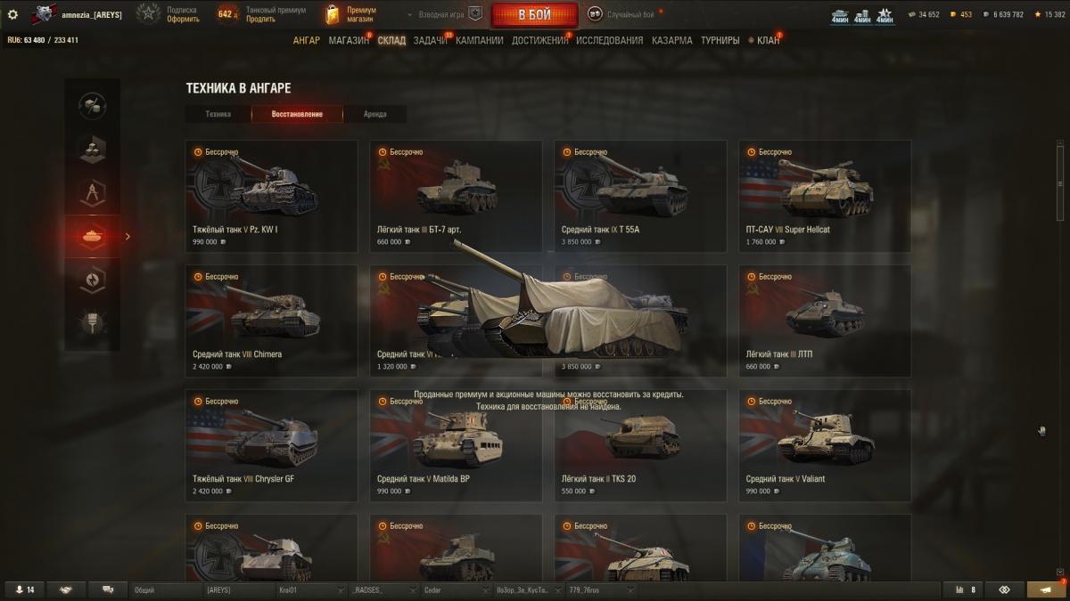Switch to the Техника tab
The image size is (1070, 601).
(x=218, y=114)
